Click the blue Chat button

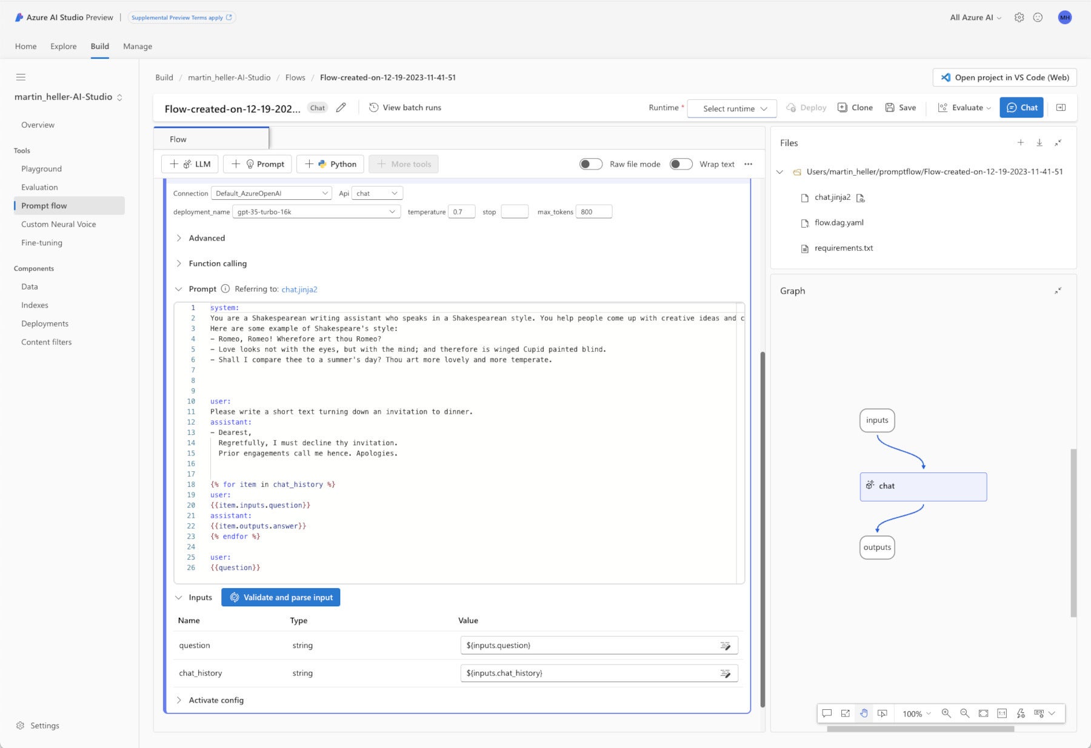1021,108
